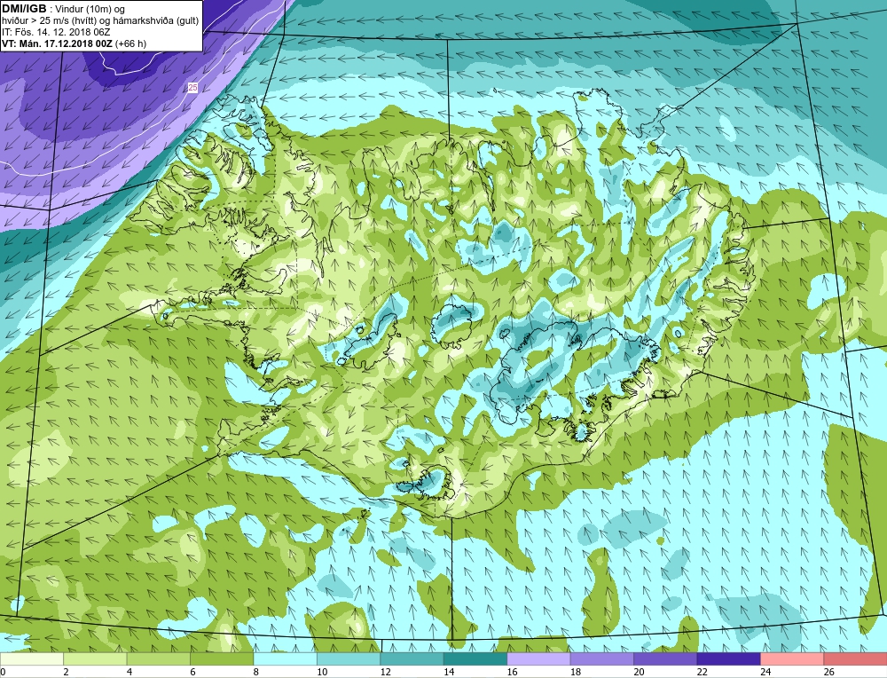Click the 18–20 m/s purple legend swatch

click(602, 658)
